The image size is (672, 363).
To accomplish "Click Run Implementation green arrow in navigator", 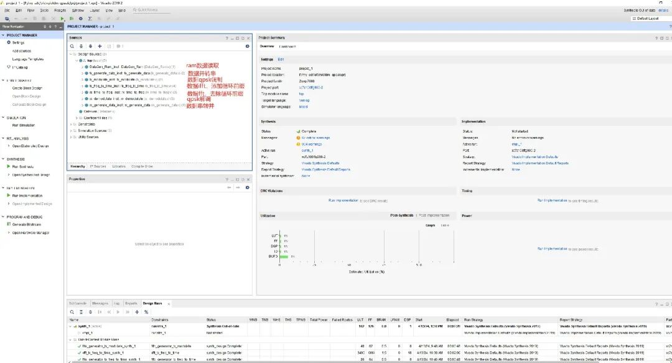I will pyautogui.click(x=9, y=196).
